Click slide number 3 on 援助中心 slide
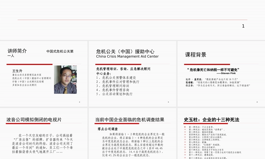This screenshot has width=265, height=159. [168, 102]
